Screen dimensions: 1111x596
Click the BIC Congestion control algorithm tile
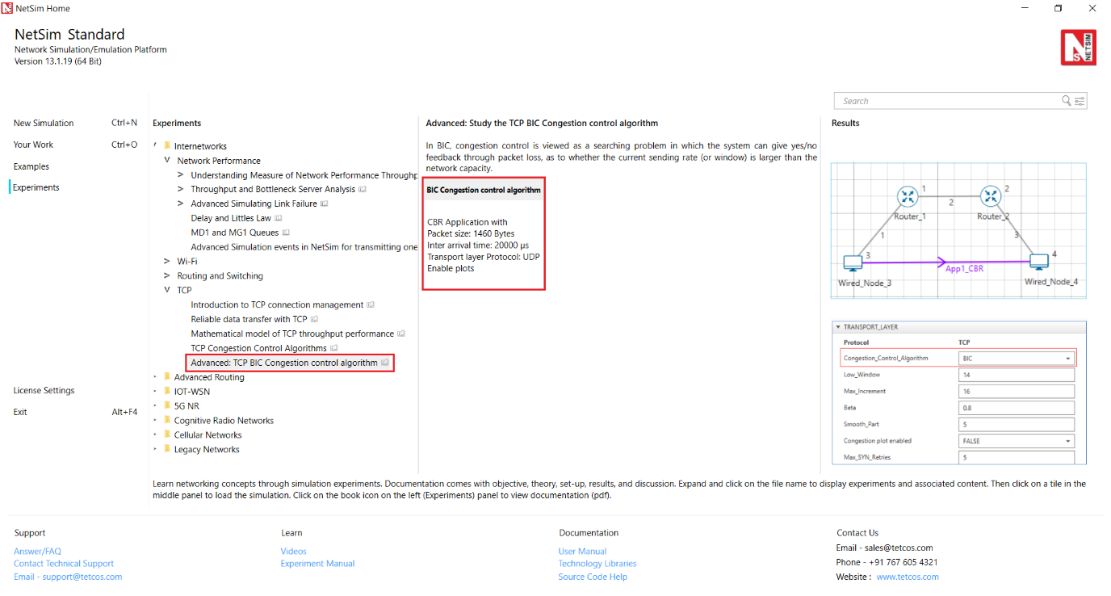(484, 233)
